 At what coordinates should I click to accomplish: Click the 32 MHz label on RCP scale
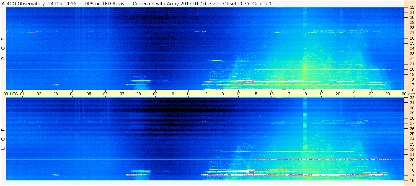click(412, 7)
